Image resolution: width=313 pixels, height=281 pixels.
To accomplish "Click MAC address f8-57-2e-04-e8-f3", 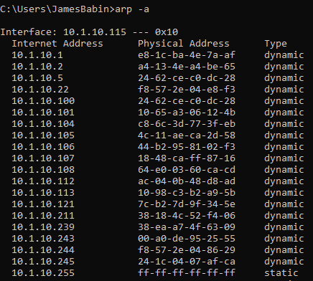I will [x=187, y=90].
